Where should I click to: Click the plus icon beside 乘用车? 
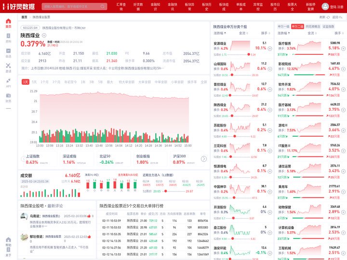(343, 192)
